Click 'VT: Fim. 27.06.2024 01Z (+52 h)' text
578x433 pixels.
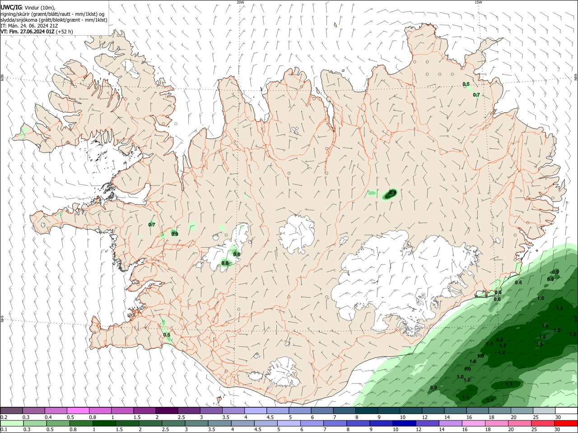click(37, 32)
